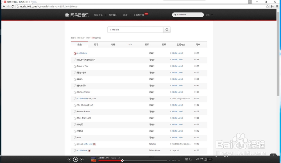
Task: Adjust volume via the speaker icon
Action: (x=198, y=159)
